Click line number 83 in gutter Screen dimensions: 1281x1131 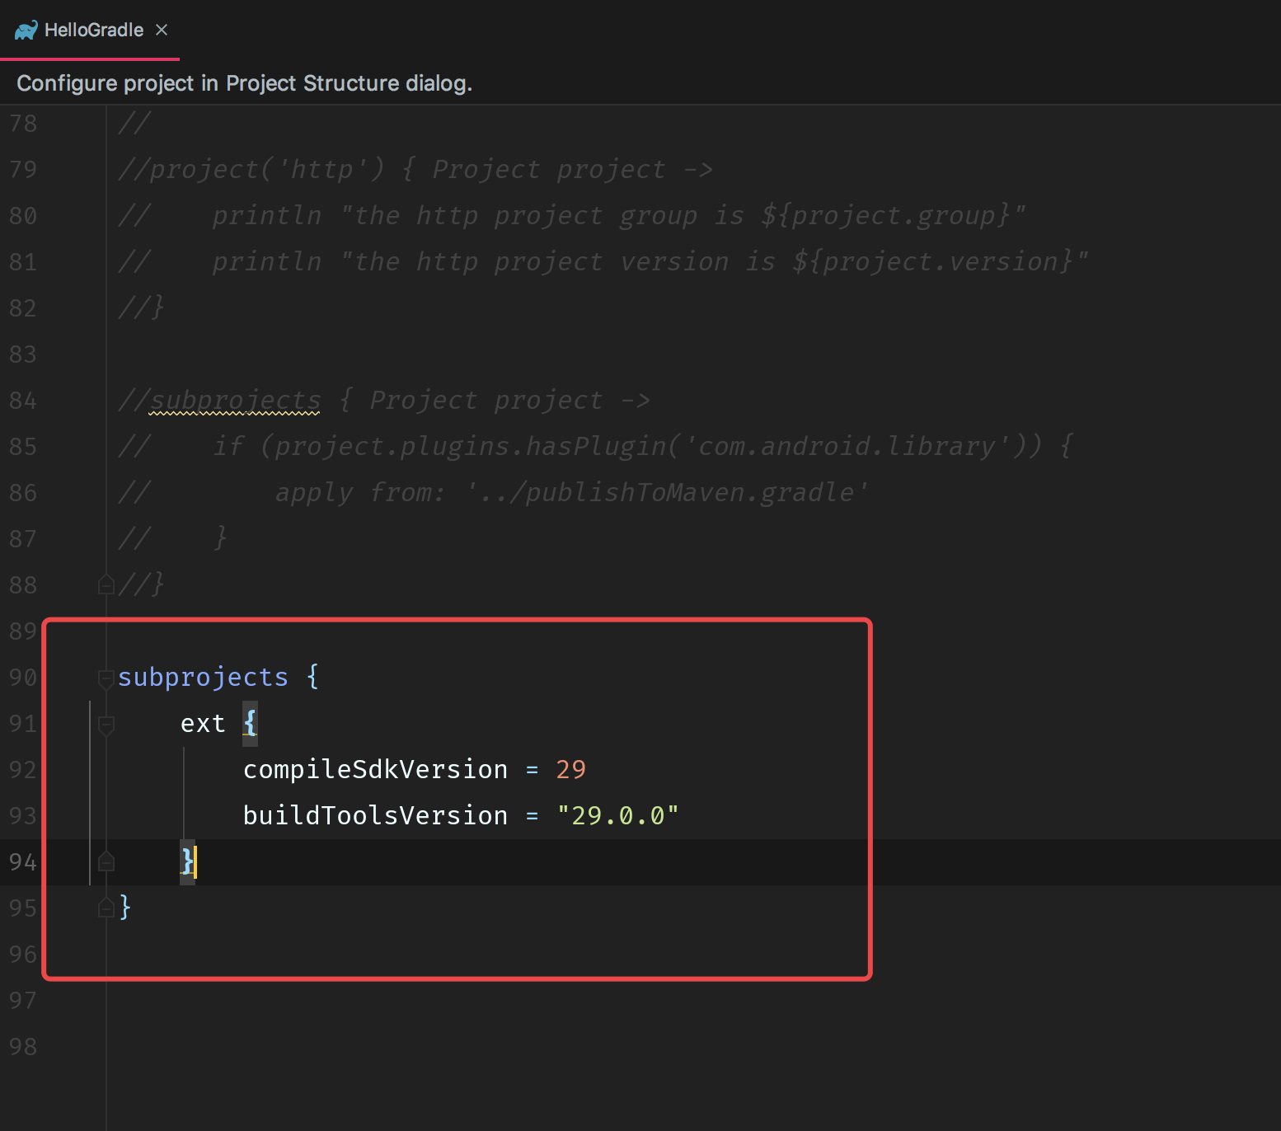23,354
